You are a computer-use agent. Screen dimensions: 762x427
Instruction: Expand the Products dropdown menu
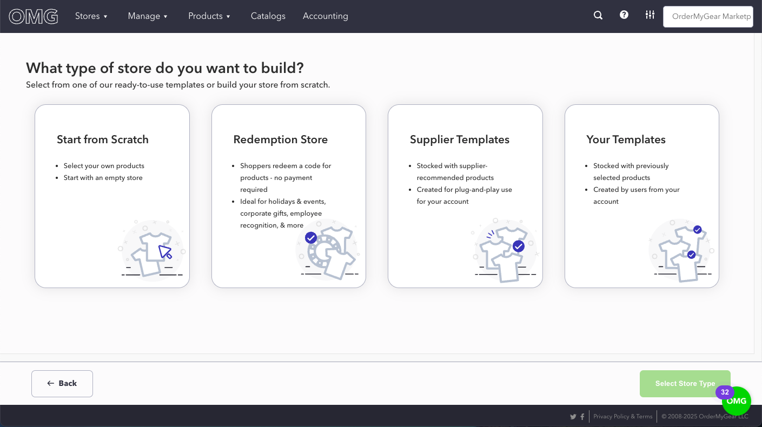209,16
